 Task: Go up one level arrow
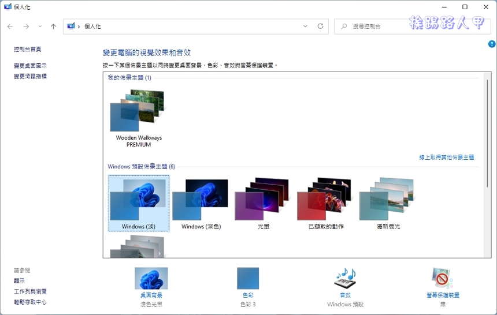click(x=53, y=27)
